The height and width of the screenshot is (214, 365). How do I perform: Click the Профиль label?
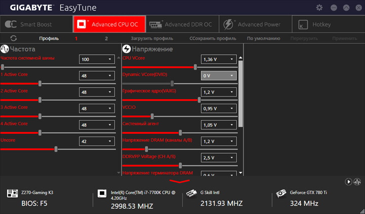pyautogui.click(x=49, y=39)
